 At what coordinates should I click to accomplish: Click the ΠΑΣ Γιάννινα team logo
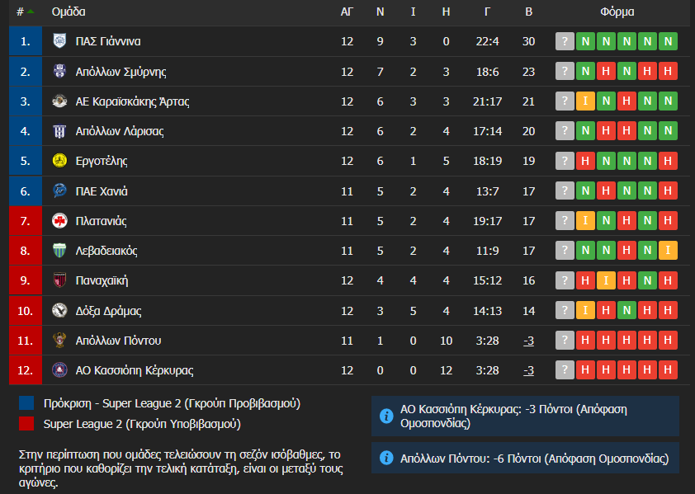tap(59, 41)
